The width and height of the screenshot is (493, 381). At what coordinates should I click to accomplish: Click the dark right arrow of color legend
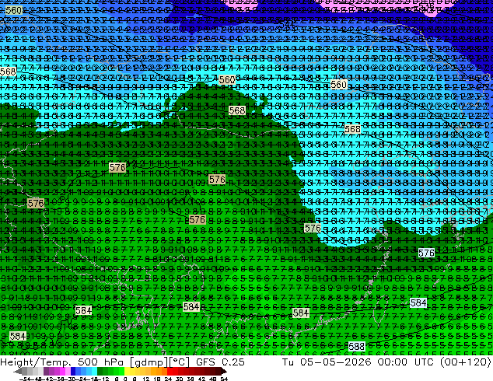223,372
